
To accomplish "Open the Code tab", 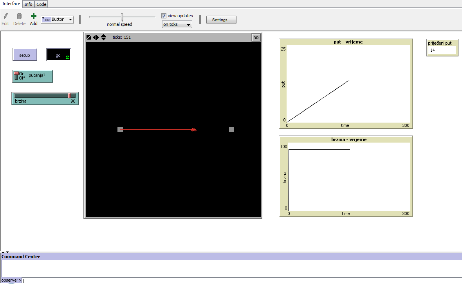I will coord(41,4).
